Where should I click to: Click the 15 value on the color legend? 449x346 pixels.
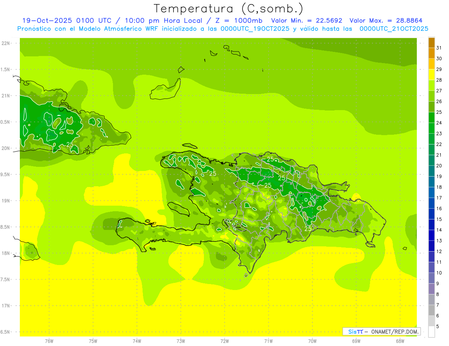(439, 219)
